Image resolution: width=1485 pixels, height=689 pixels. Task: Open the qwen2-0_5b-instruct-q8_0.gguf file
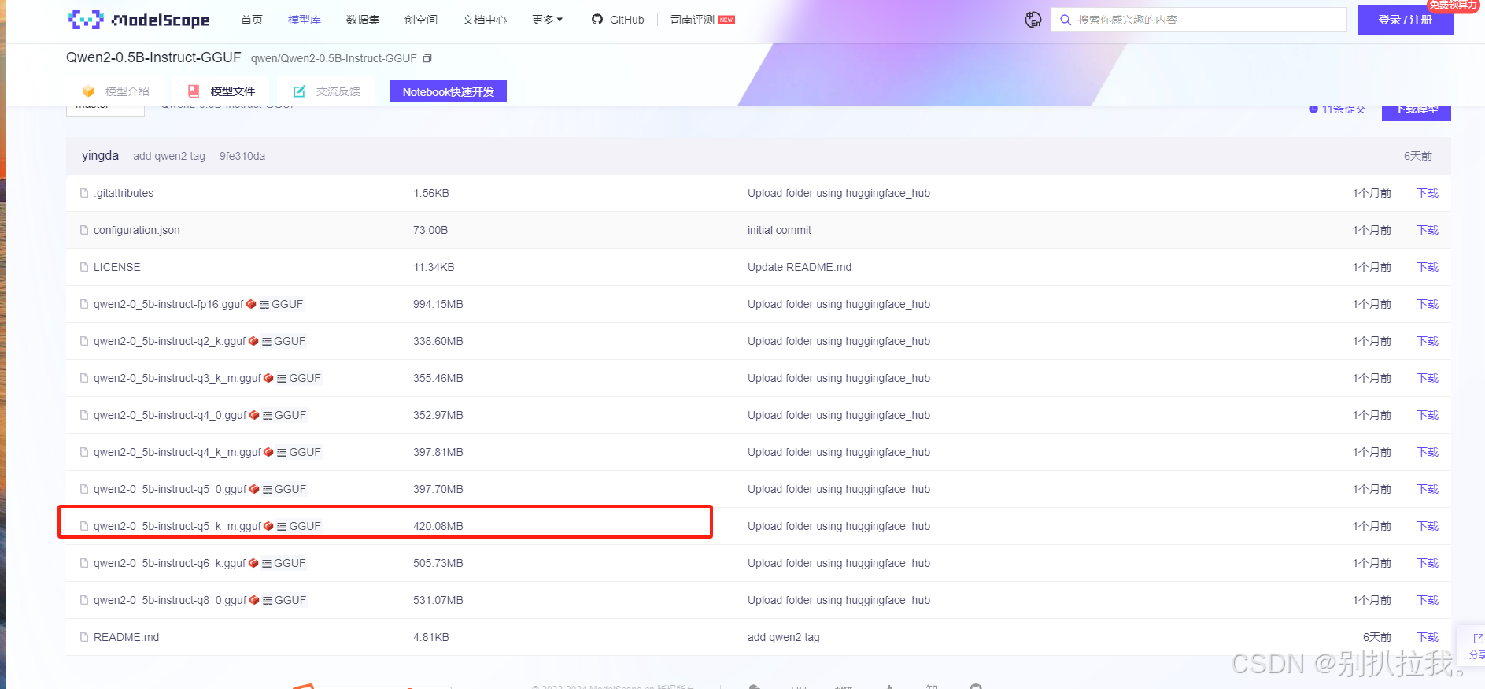170,600
